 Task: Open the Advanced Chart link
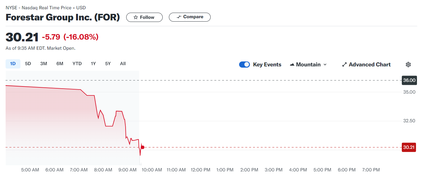370,65
